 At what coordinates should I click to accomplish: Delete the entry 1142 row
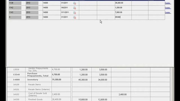click(x=168, y=8)
